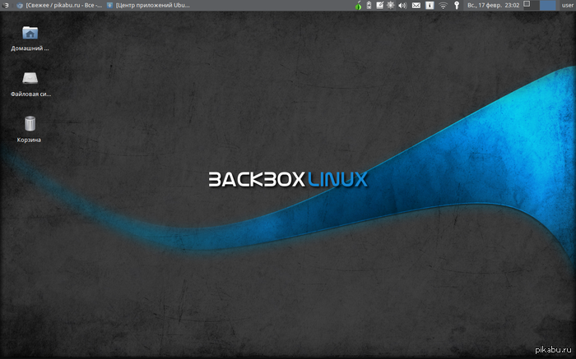Switch to the second highlighted workspace

546,5
